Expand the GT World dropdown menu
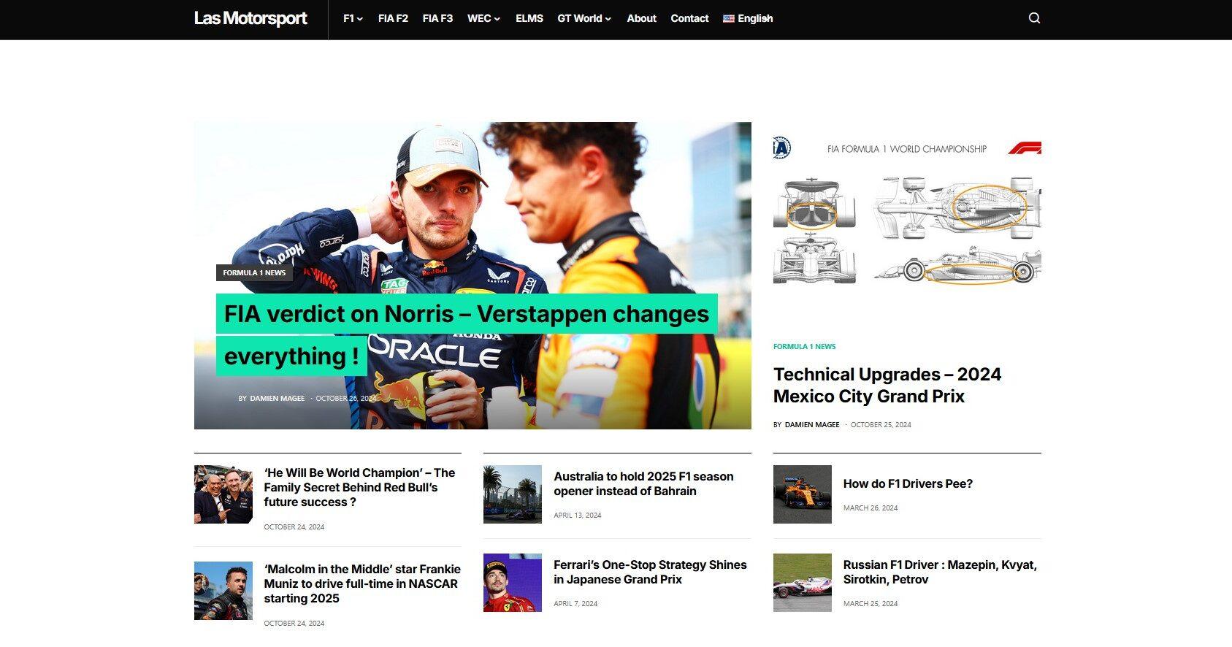Screen dimensions: 1232x647 pos(584,19)
